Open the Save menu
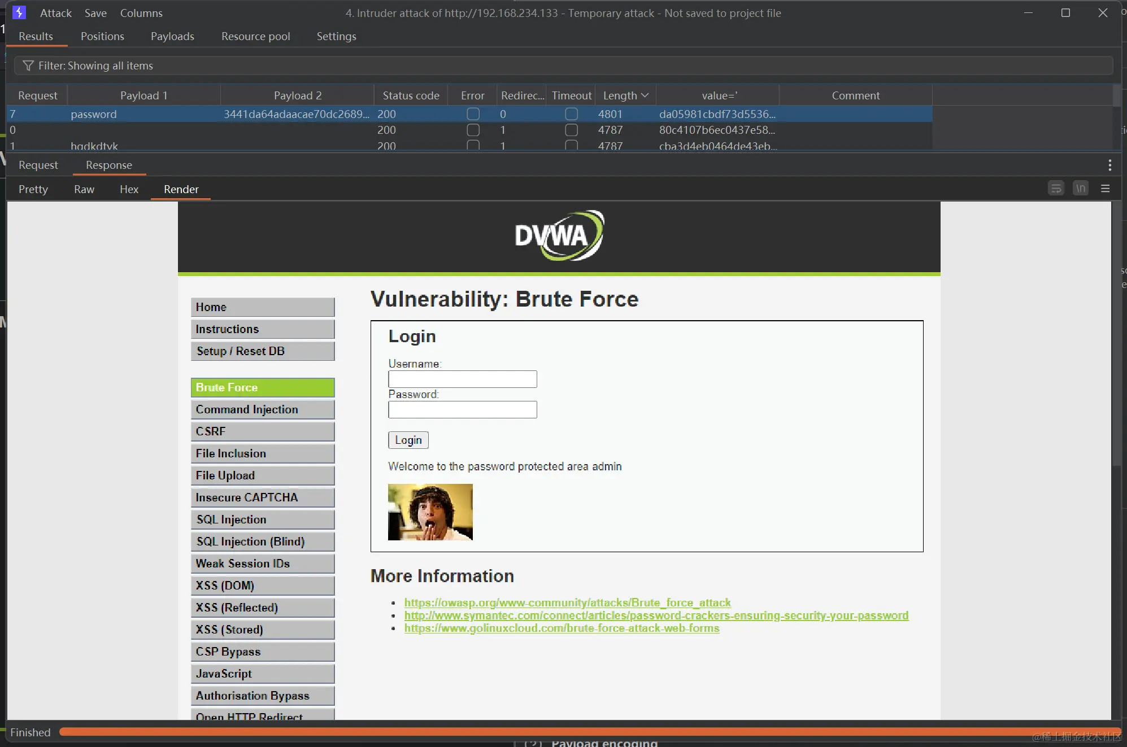This screenshot has width=1127, height=747. 95,13
